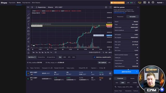The width and height of the screenshot is (166, 93).
Task: Open the RU/USD language currency dropdown
Action: click(x=160, y=3)
